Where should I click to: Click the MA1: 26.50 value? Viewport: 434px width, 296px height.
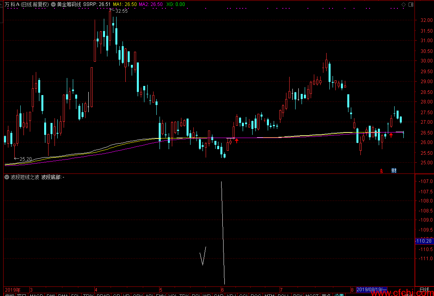[x=125, y=4]
